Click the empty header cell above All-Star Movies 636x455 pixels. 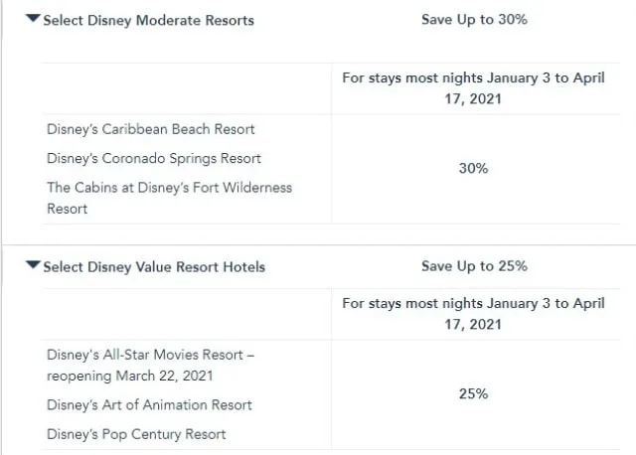tap(187, 314)
